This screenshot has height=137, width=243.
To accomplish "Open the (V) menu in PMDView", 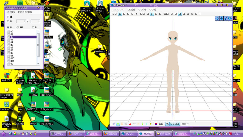I will pyautogui.click(x=142, y=9).
